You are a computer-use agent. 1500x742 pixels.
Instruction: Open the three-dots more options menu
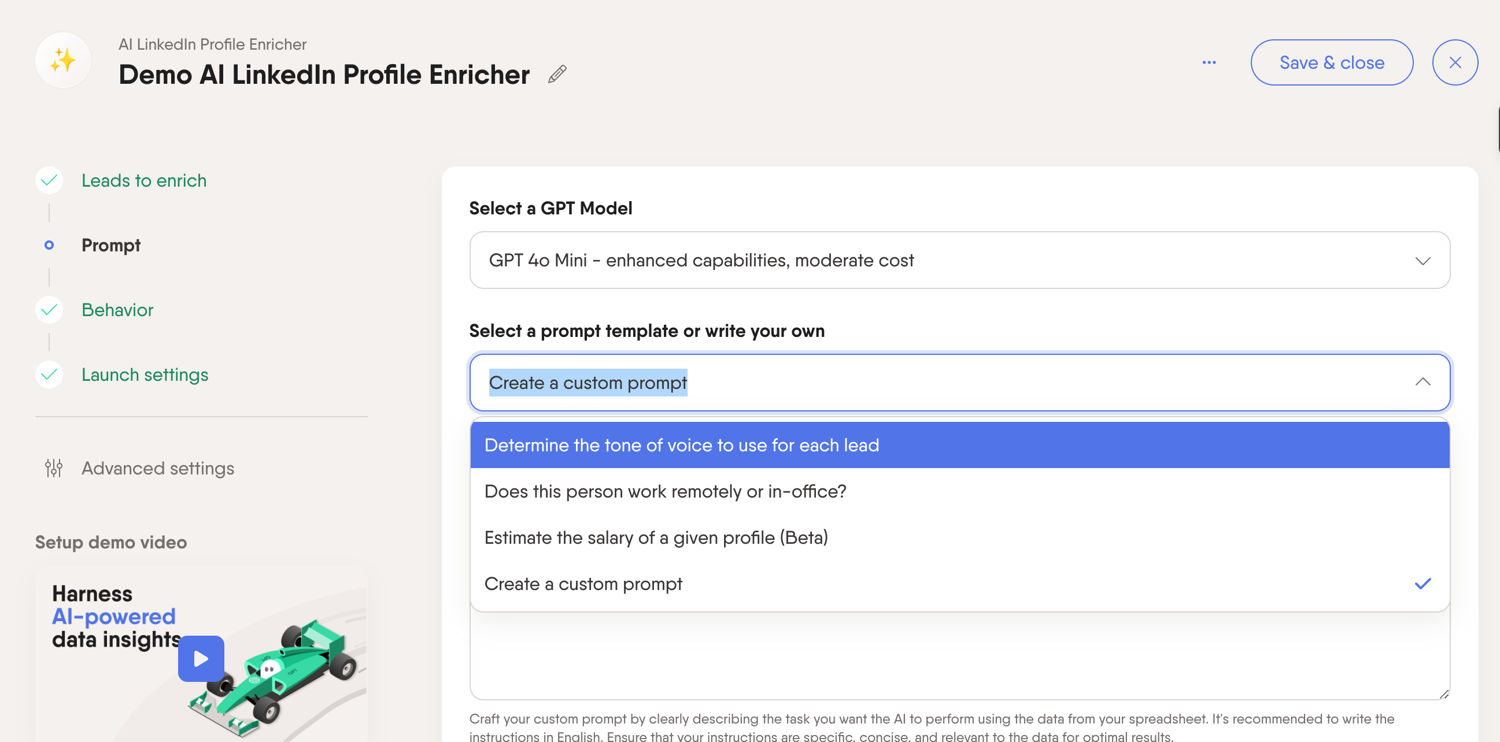(1209, 63)
